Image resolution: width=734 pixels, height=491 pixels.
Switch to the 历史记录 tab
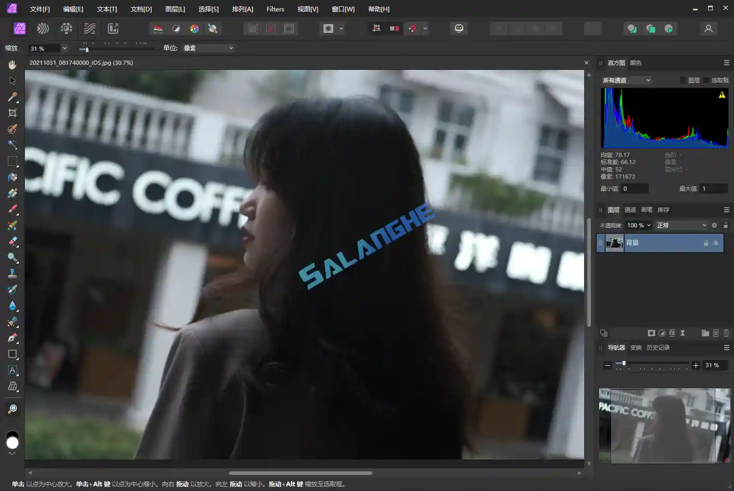[658, 348]
